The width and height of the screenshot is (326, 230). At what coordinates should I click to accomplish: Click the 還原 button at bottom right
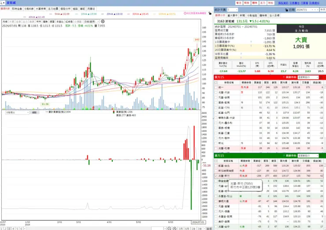[x=209, y=229]
